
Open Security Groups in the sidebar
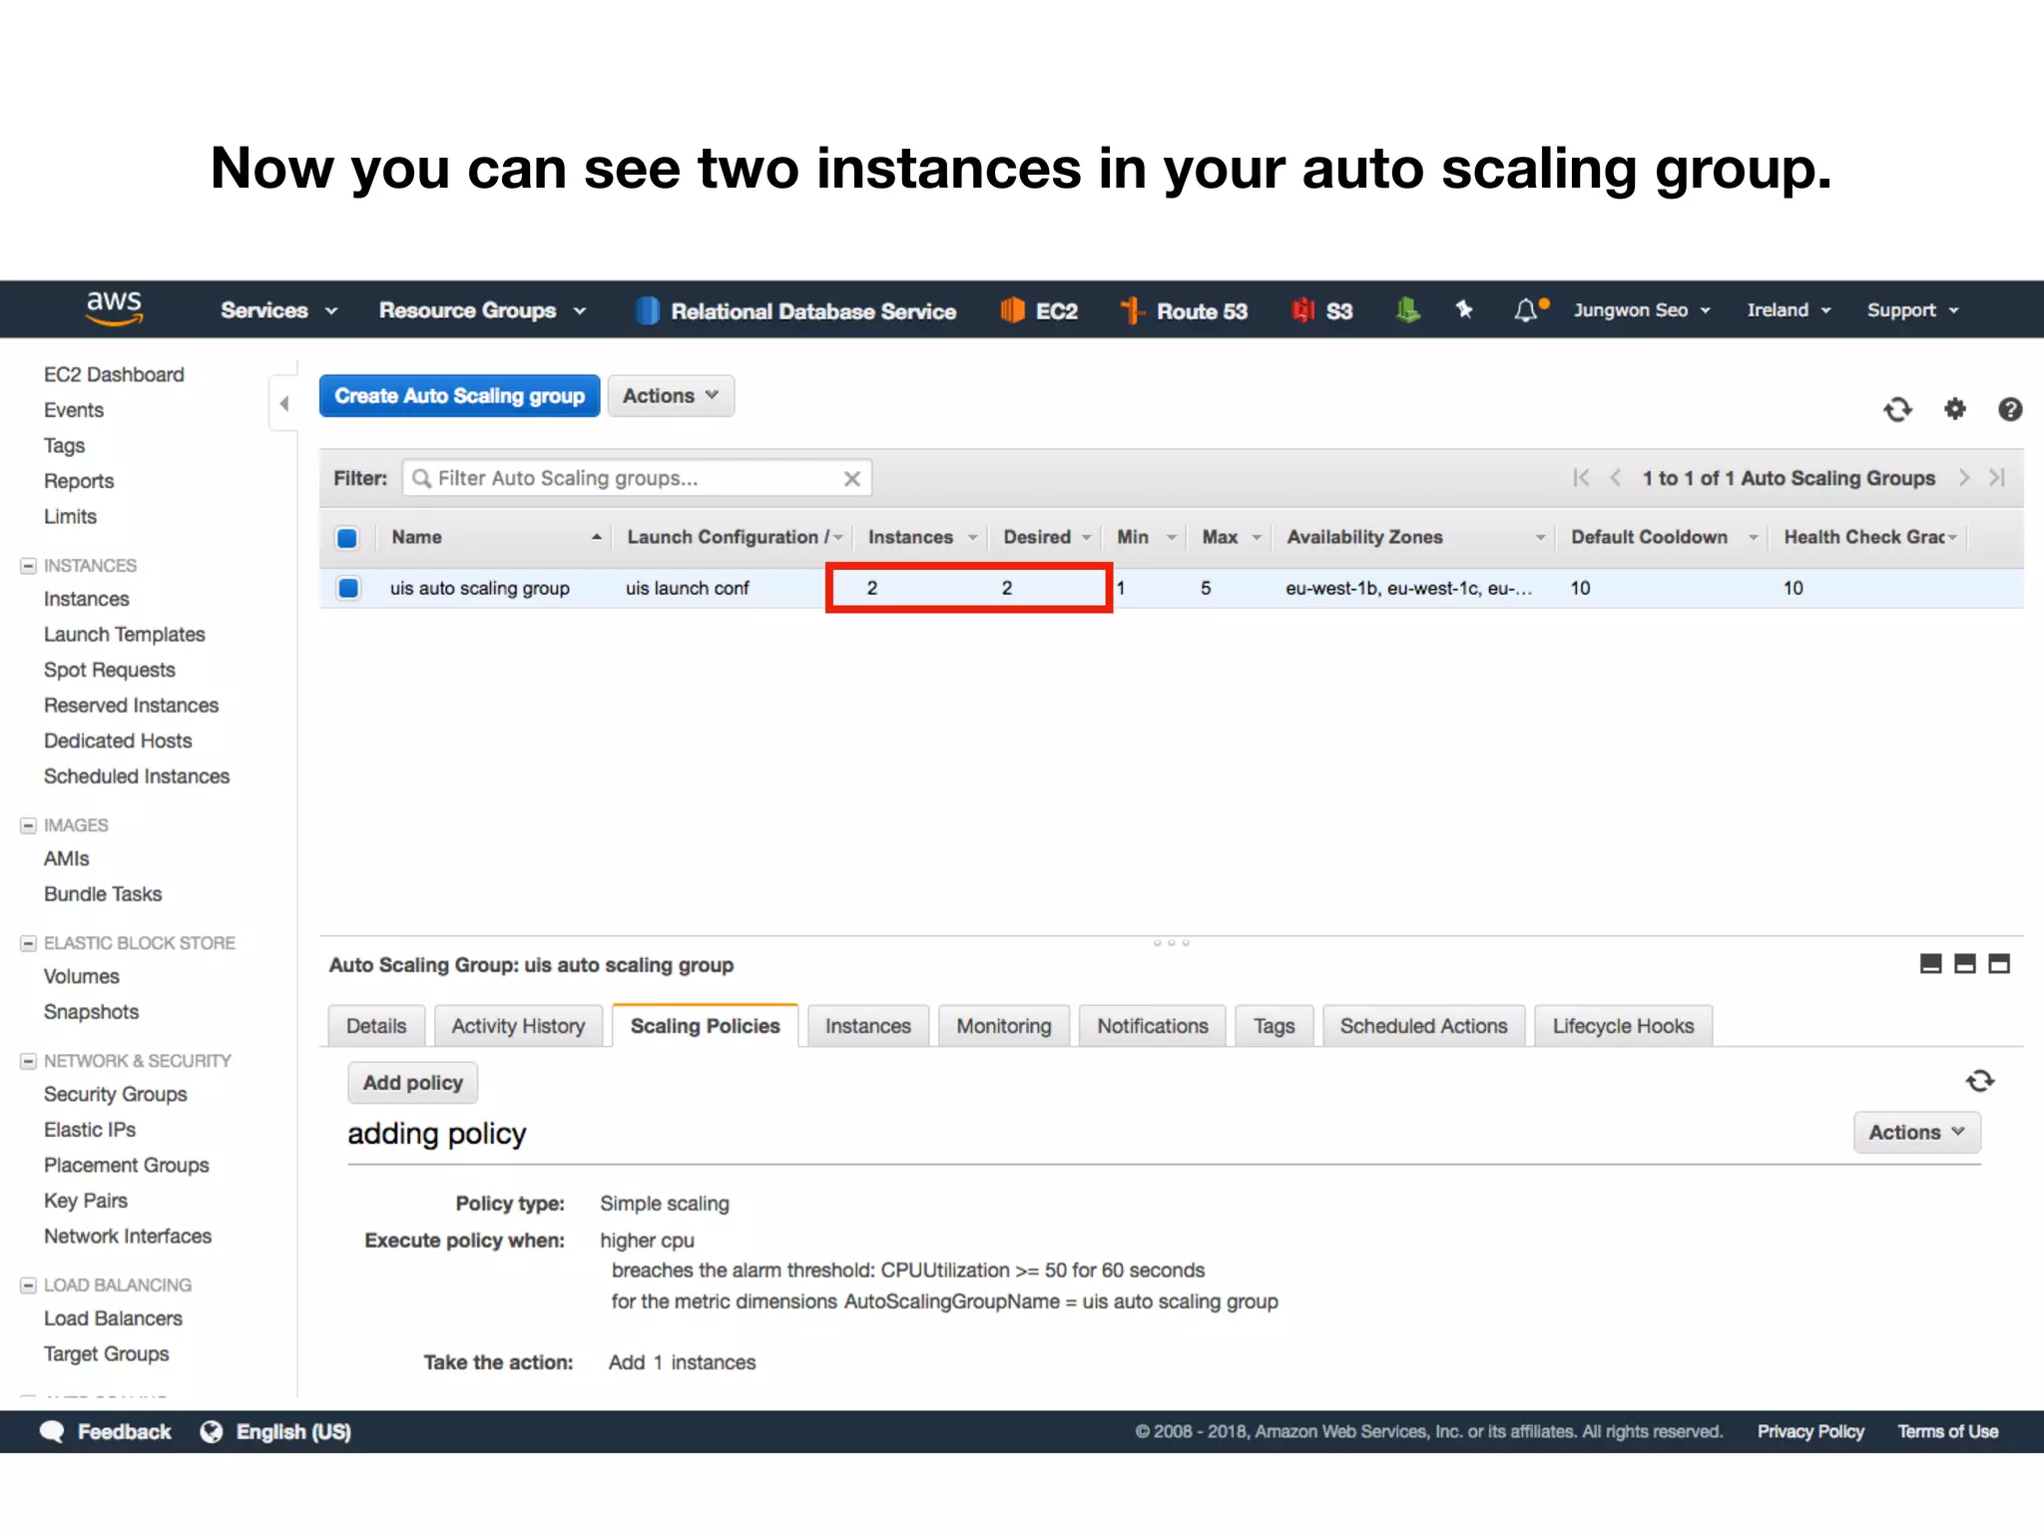(116, 1094)
